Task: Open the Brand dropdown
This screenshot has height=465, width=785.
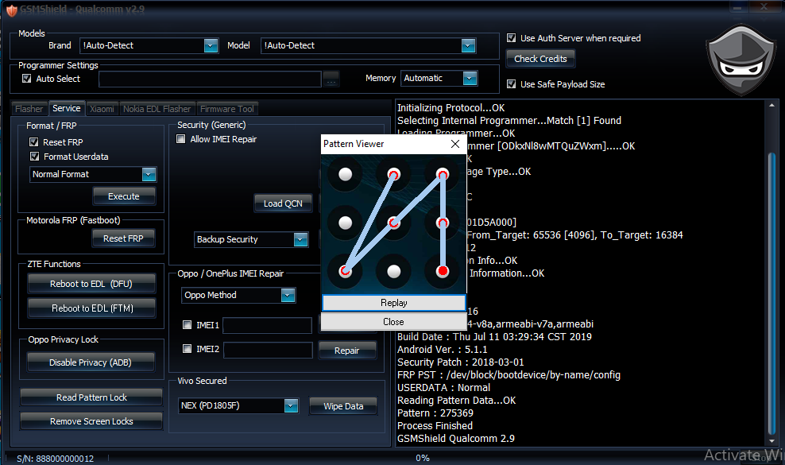Action: 211,45
